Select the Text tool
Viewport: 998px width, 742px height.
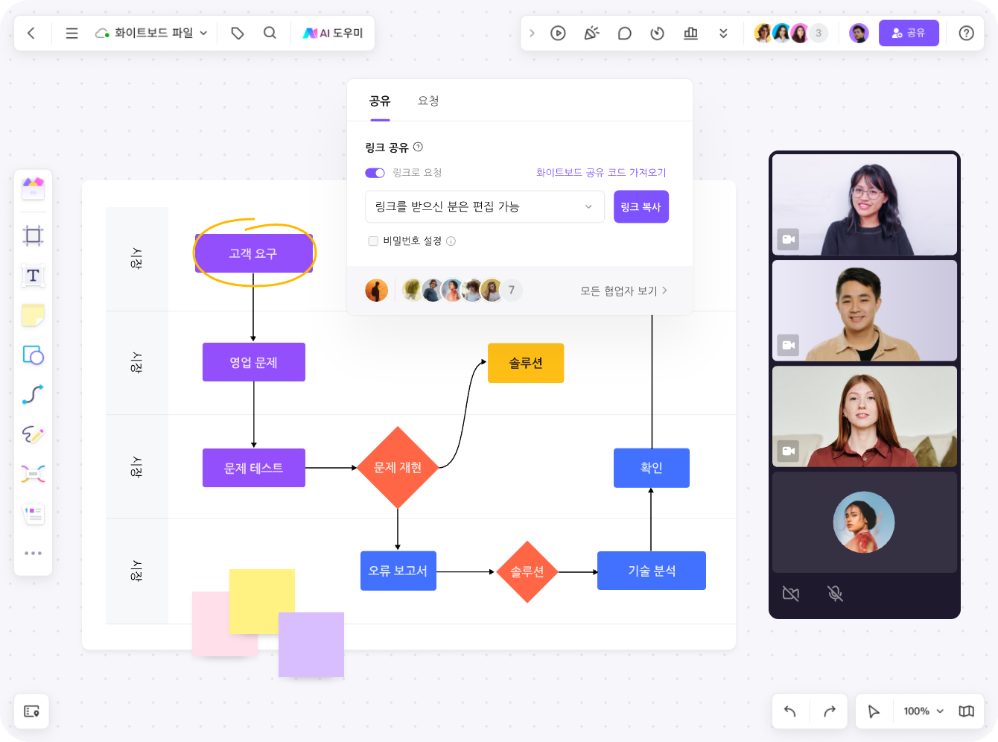pyautogui.click(x=33, y=276)
